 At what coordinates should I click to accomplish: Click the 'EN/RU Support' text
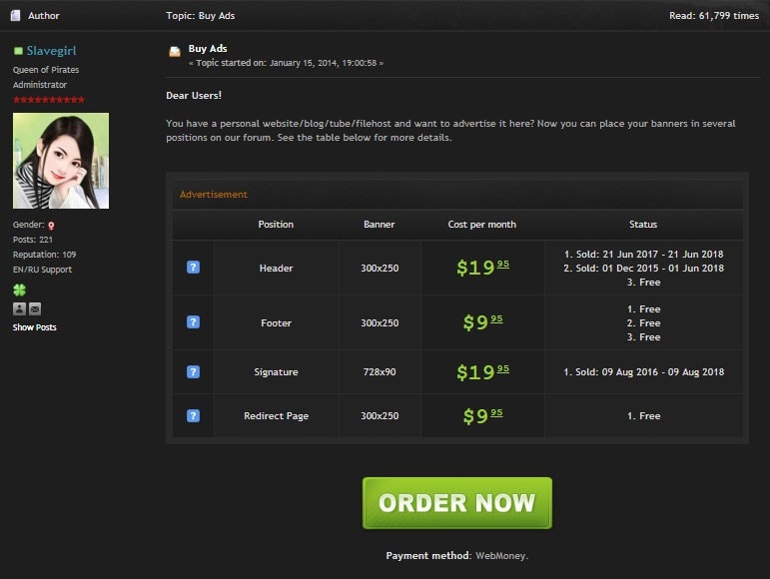point(42,270)
